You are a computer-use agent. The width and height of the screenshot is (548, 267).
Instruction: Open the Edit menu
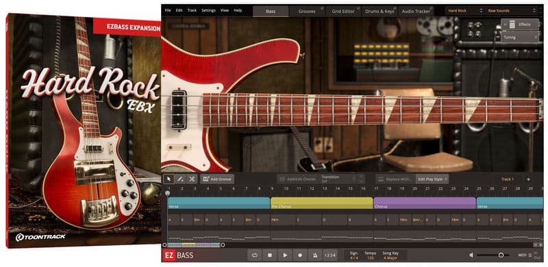coord(179,10)
